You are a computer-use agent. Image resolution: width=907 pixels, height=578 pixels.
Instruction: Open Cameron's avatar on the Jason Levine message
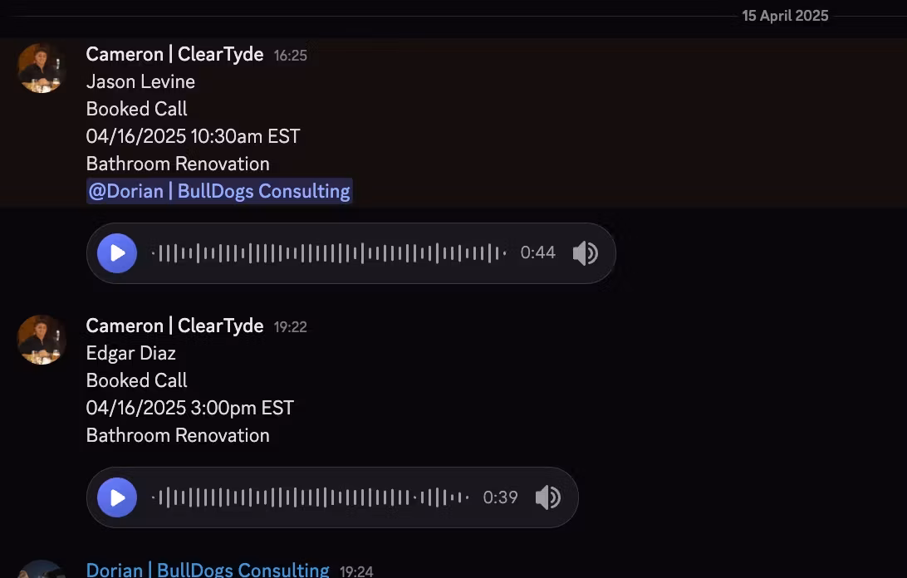pyautogui.click(x=42, y=68)
